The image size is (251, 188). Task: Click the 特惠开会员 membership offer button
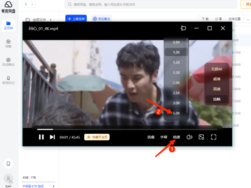97,137
